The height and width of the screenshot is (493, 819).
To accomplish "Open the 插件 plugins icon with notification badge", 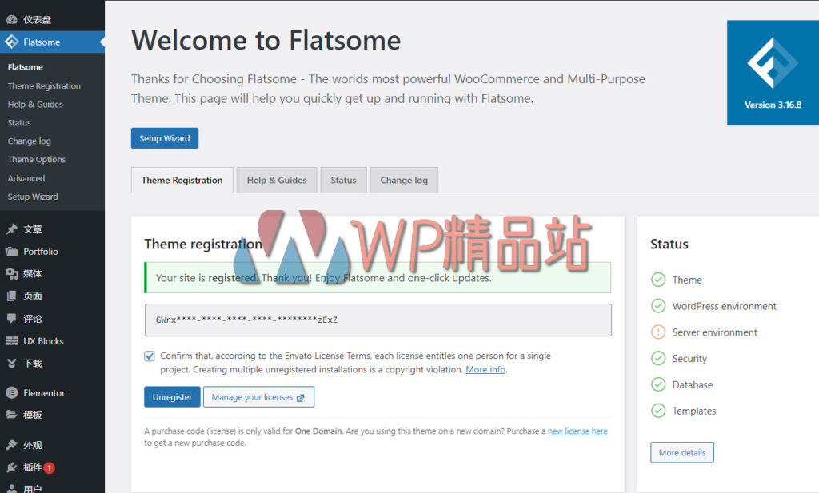I will click(x=11, y=466).
